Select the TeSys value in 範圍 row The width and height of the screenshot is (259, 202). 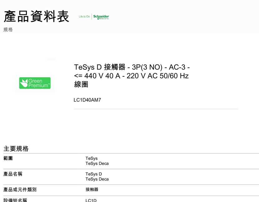[x=91, y=158]
